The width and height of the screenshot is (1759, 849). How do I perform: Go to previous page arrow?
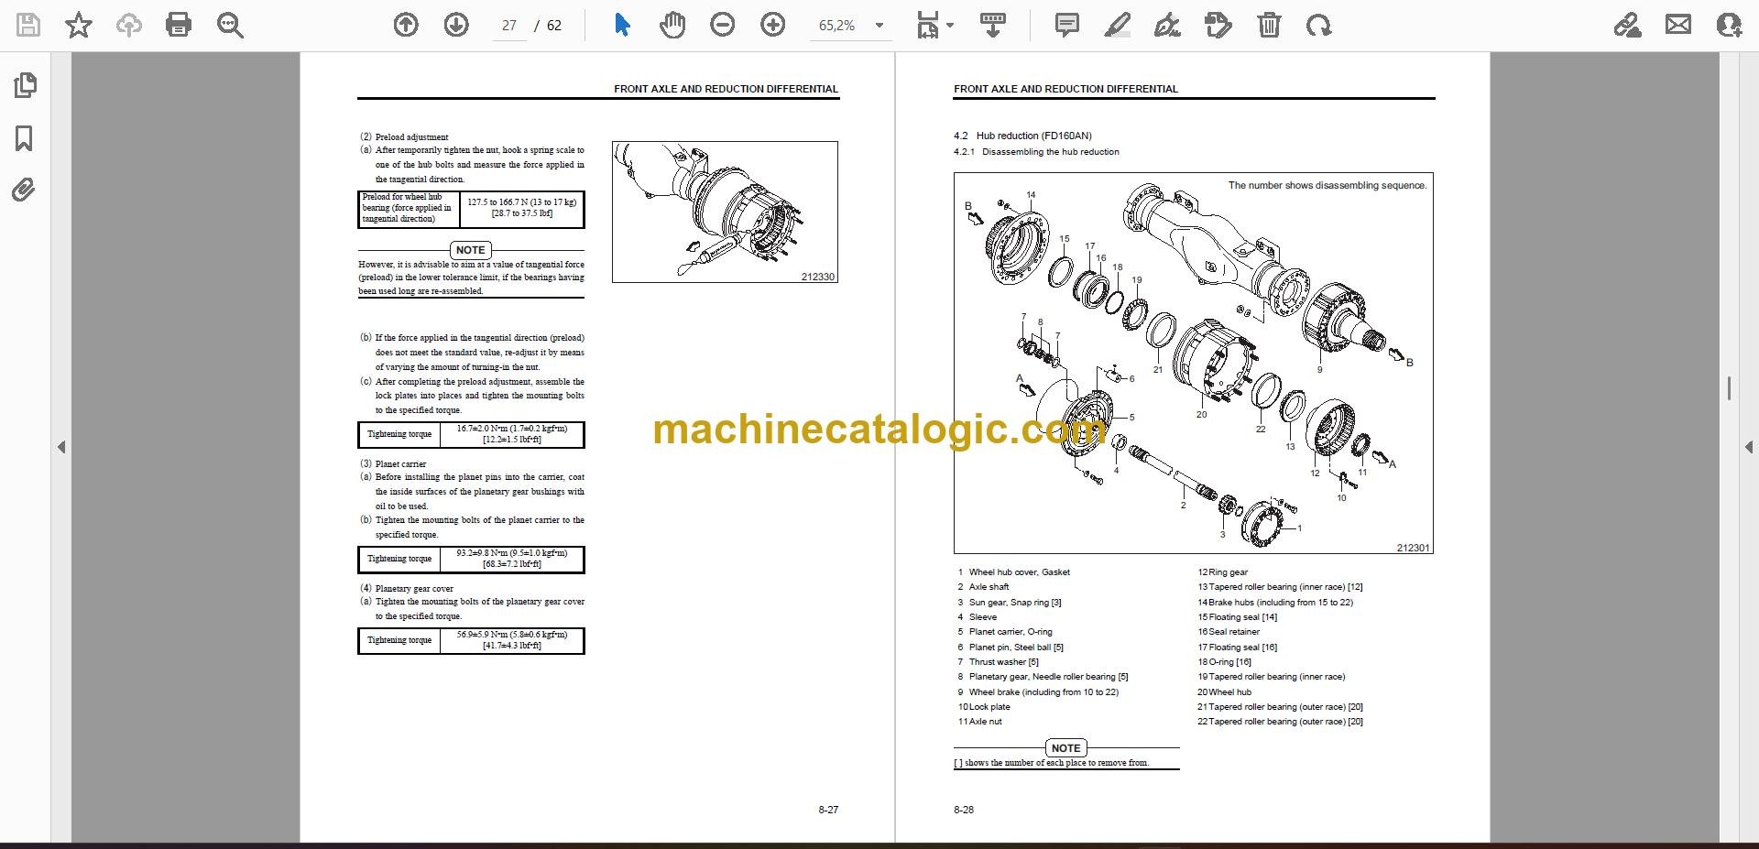point(406,25)
